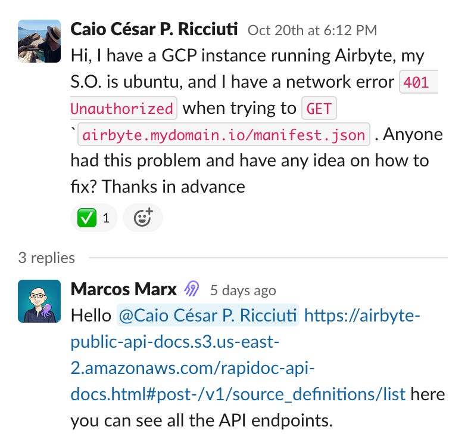Click the Oct 20th at 6:12 PM timestamp
This screenshot has height=436, width=474.
pos(312,30)
